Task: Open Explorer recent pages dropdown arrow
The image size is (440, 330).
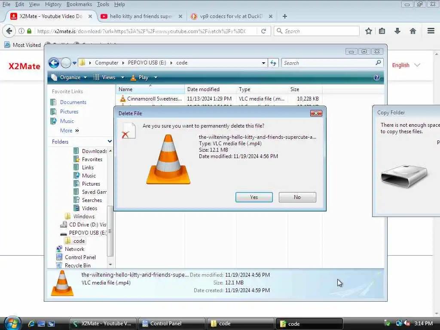Action: [x=74, y=63]
